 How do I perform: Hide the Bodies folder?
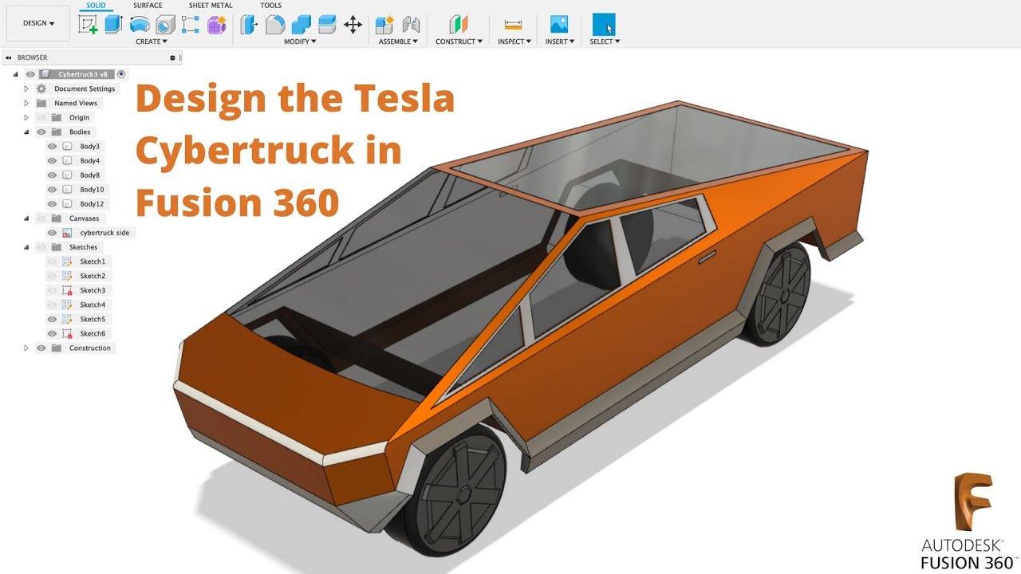click(x=41, y=132)
